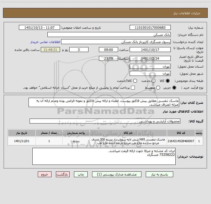The image size is (211, 204).
Task: Click the price validity date 1401/12/24
Action: [150, 58]
